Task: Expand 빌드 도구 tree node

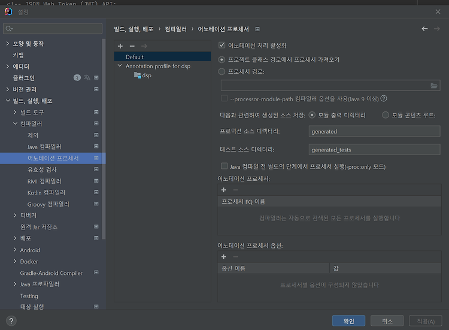Action: [x=15, y=112]
